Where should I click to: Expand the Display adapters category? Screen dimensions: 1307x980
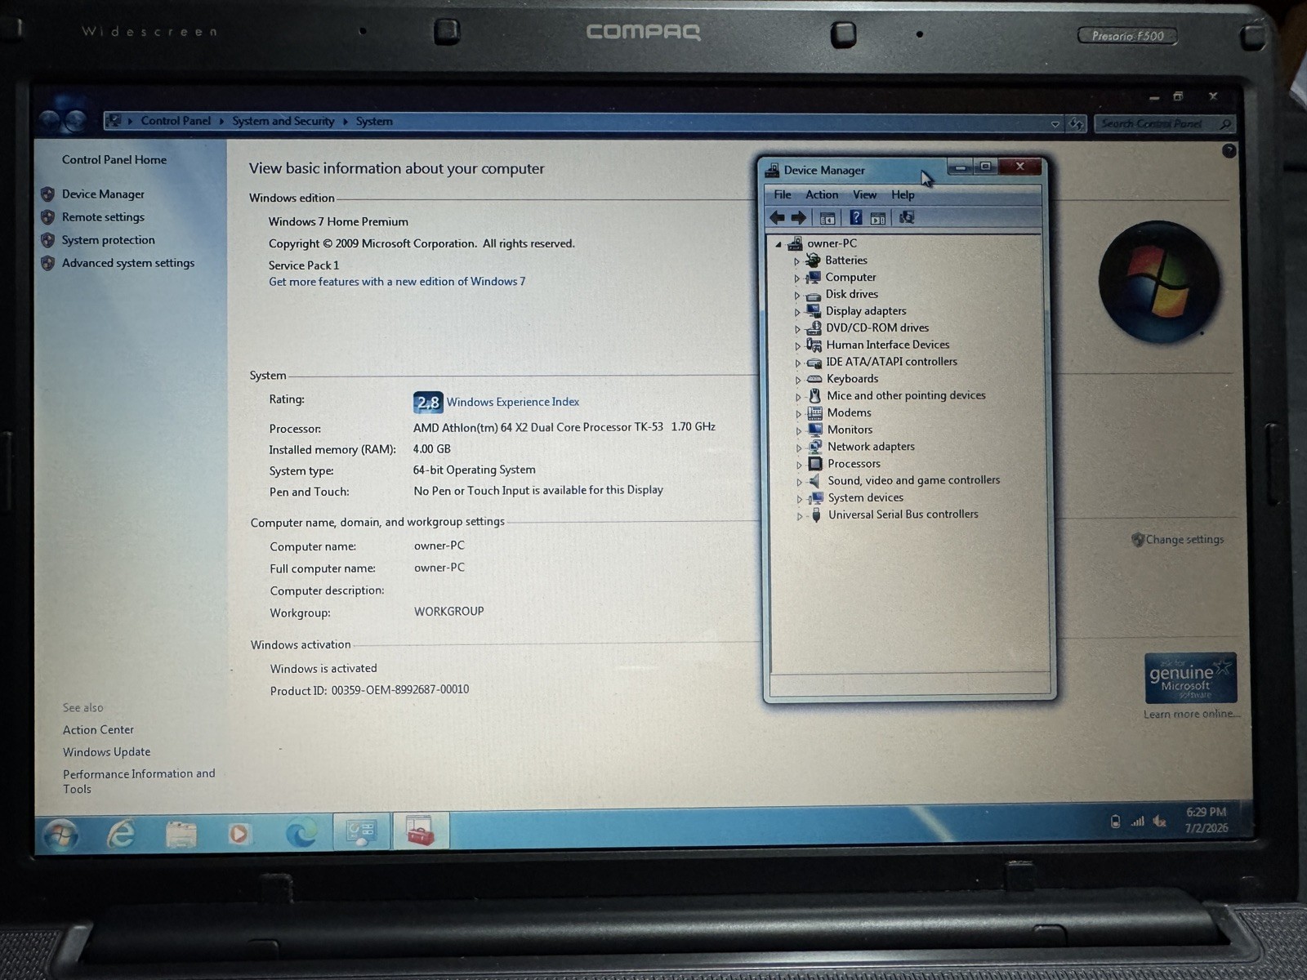[x=797, y=312]
